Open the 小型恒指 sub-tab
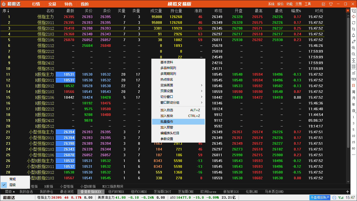The width and height of the screenshot is (357, 201). (x=66, y=186)
